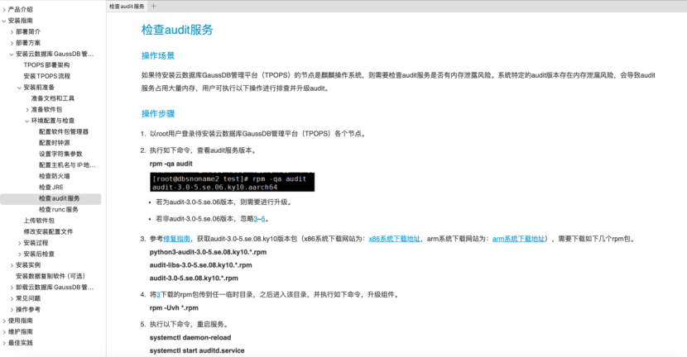Open 准备文档和工具 page
The image size is (687, 357).
[x=53, y=98]
